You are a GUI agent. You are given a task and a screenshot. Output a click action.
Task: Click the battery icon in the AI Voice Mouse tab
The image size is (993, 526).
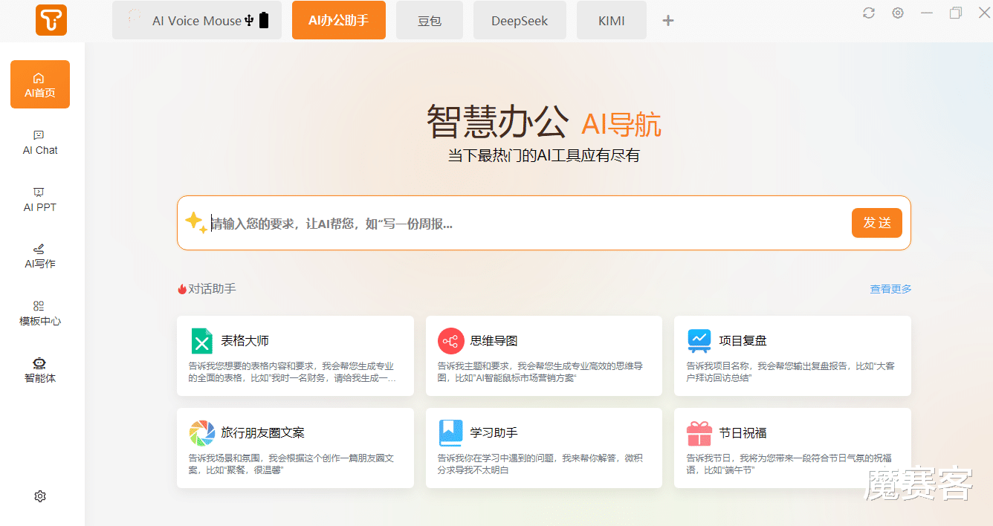point(264,21)
